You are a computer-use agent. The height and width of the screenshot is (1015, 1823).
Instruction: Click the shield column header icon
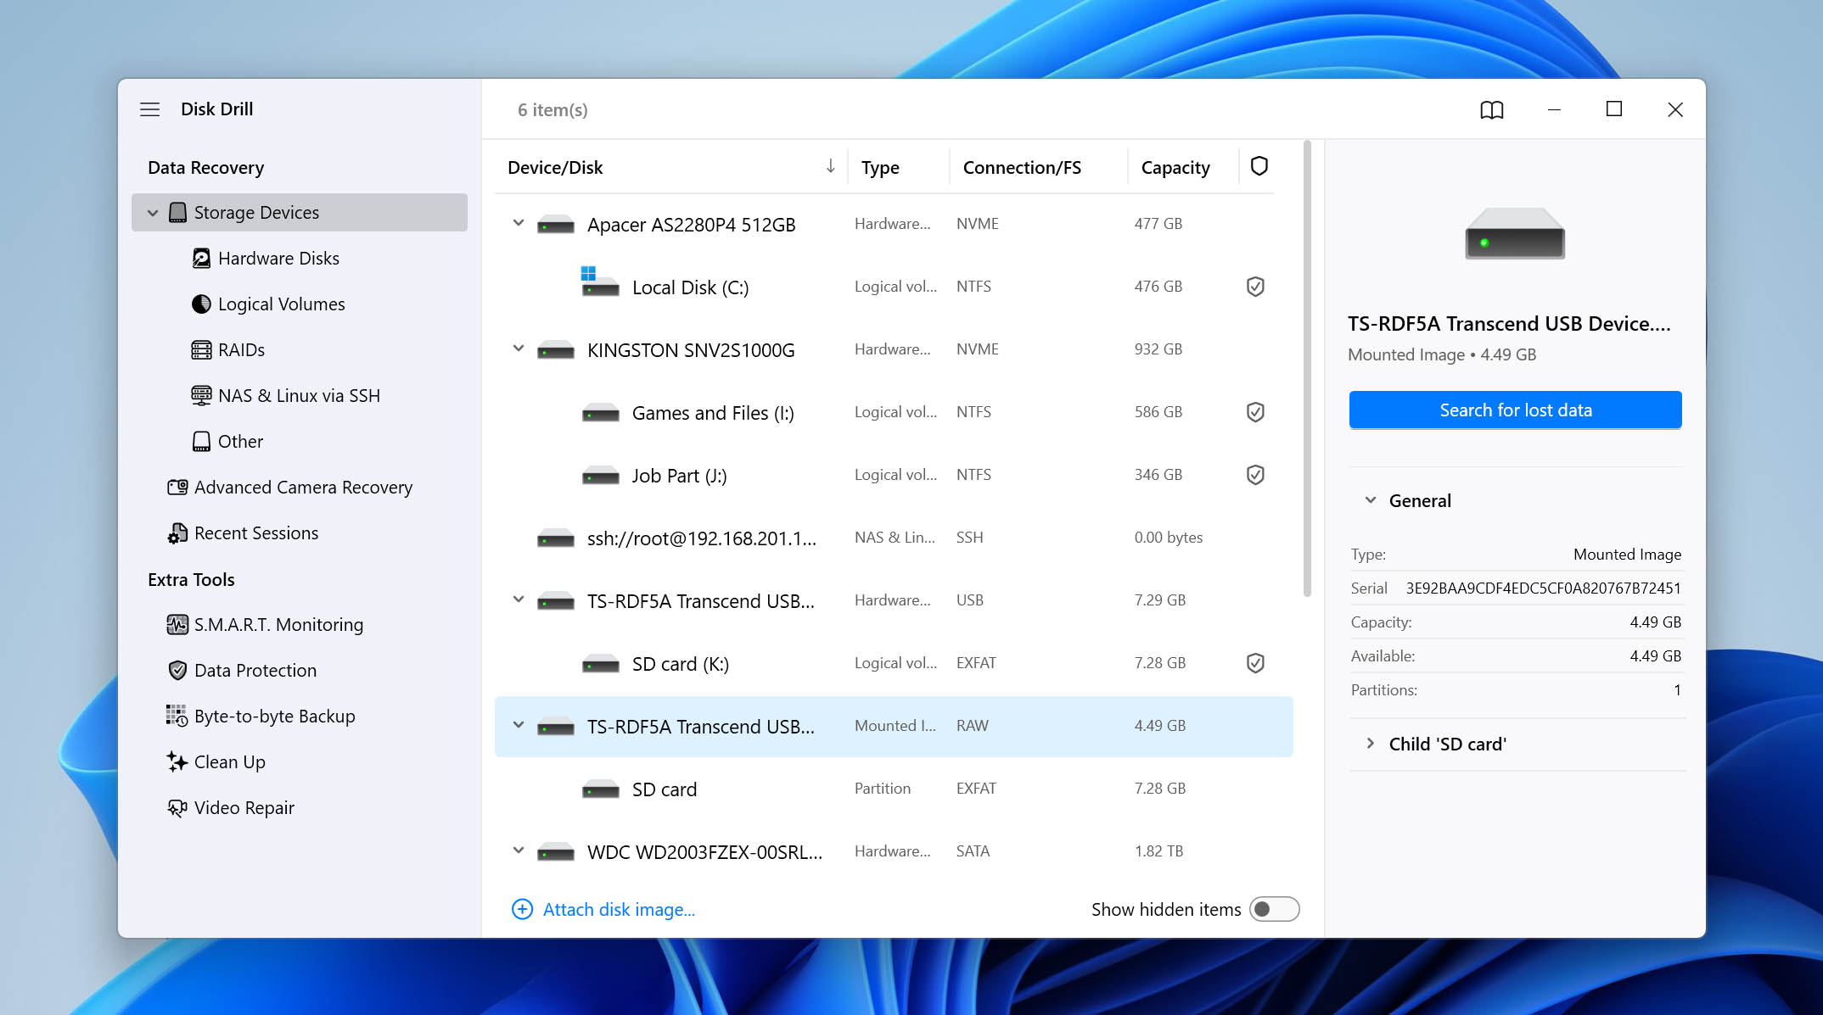[1259, 166]
